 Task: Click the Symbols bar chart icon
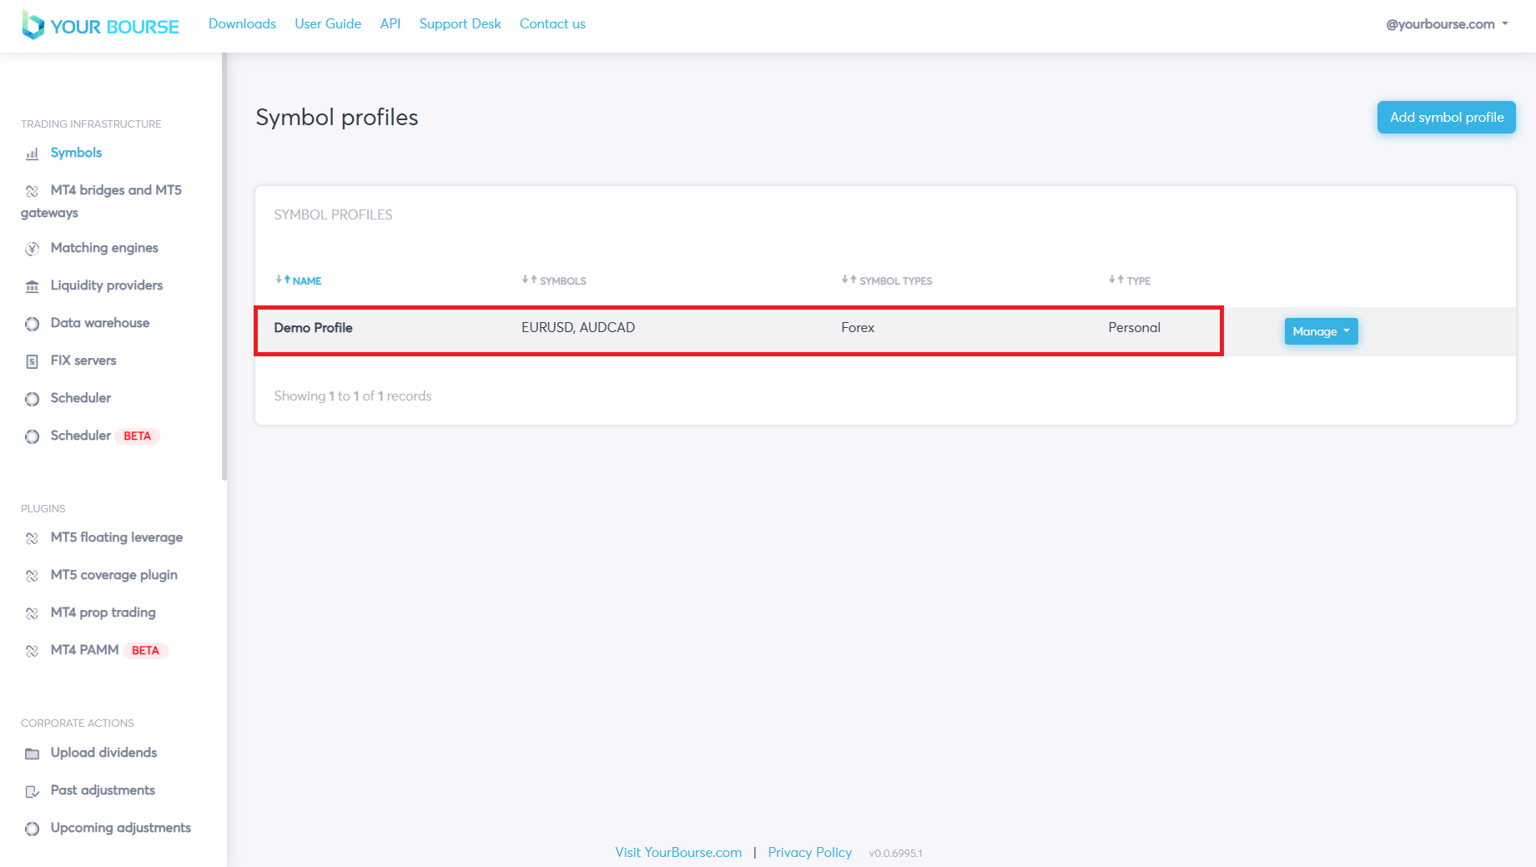point(32,154)
